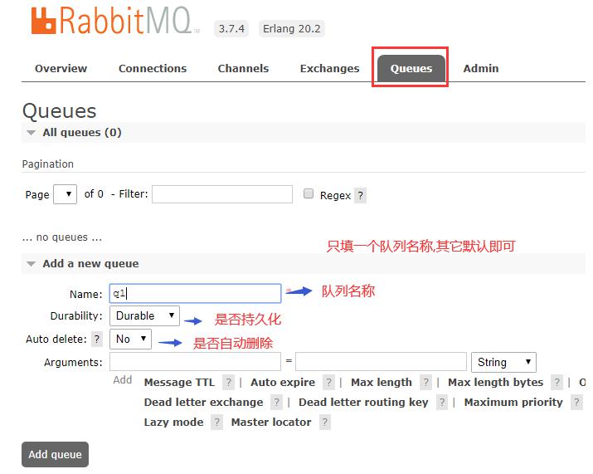
Task: Insert the Maximum priority argument
Action: pos(513,402)
